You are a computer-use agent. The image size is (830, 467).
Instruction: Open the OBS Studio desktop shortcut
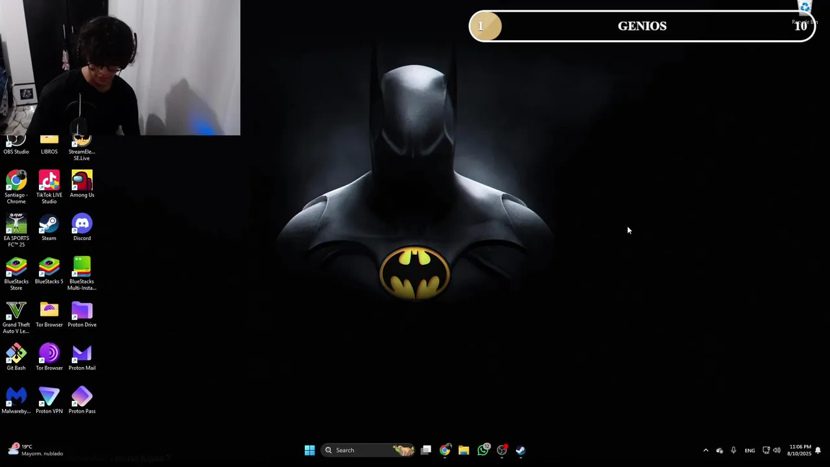pyautogui.click(x=16, y=145)
